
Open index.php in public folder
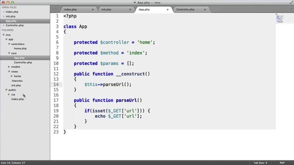(x=17, y=99)
